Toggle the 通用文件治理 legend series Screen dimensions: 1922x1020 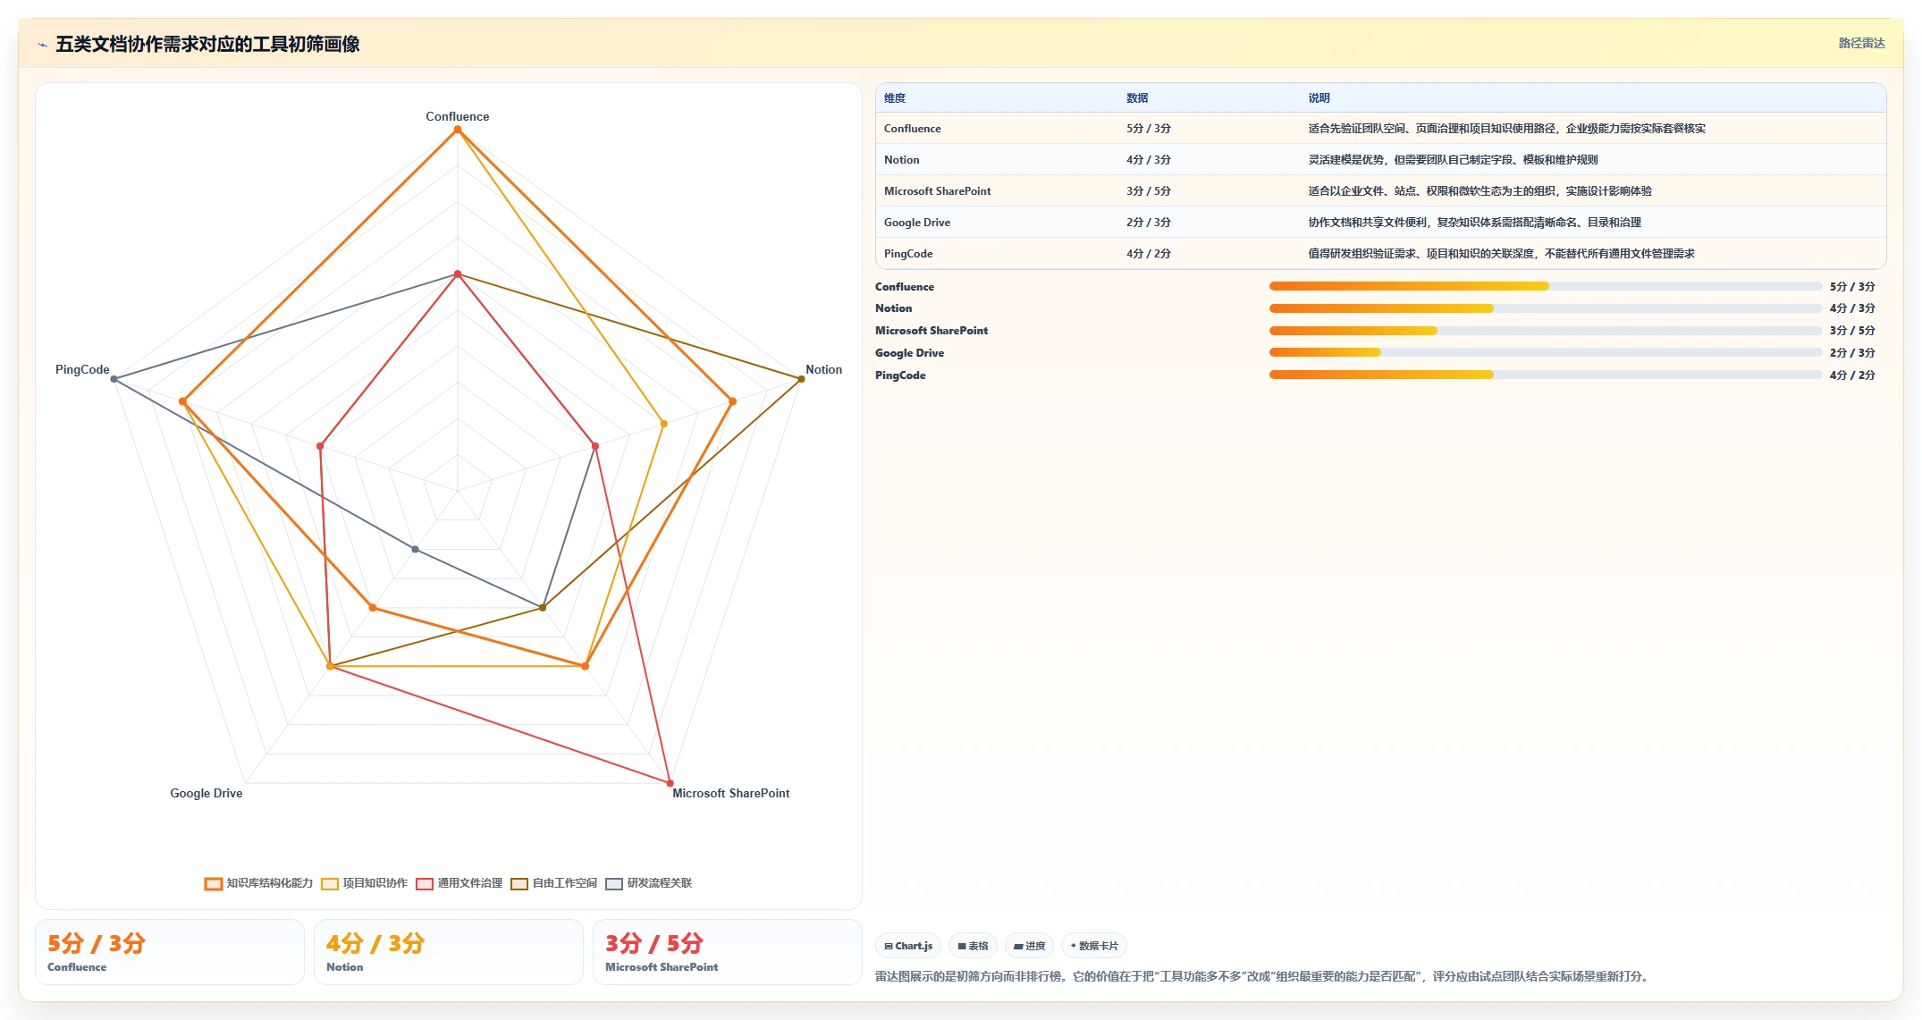459,883
